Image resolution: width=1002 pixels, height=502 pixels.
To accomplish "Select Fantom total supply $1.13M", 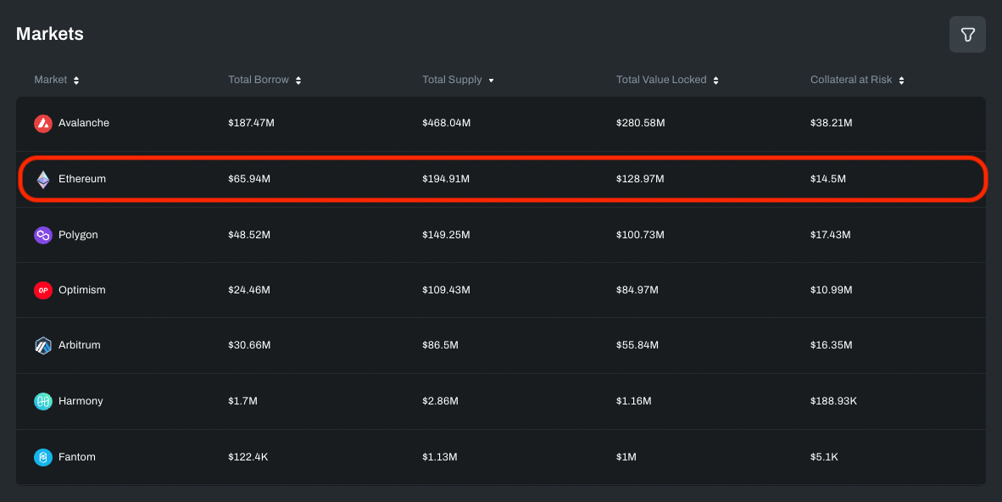I will [440, 456].
